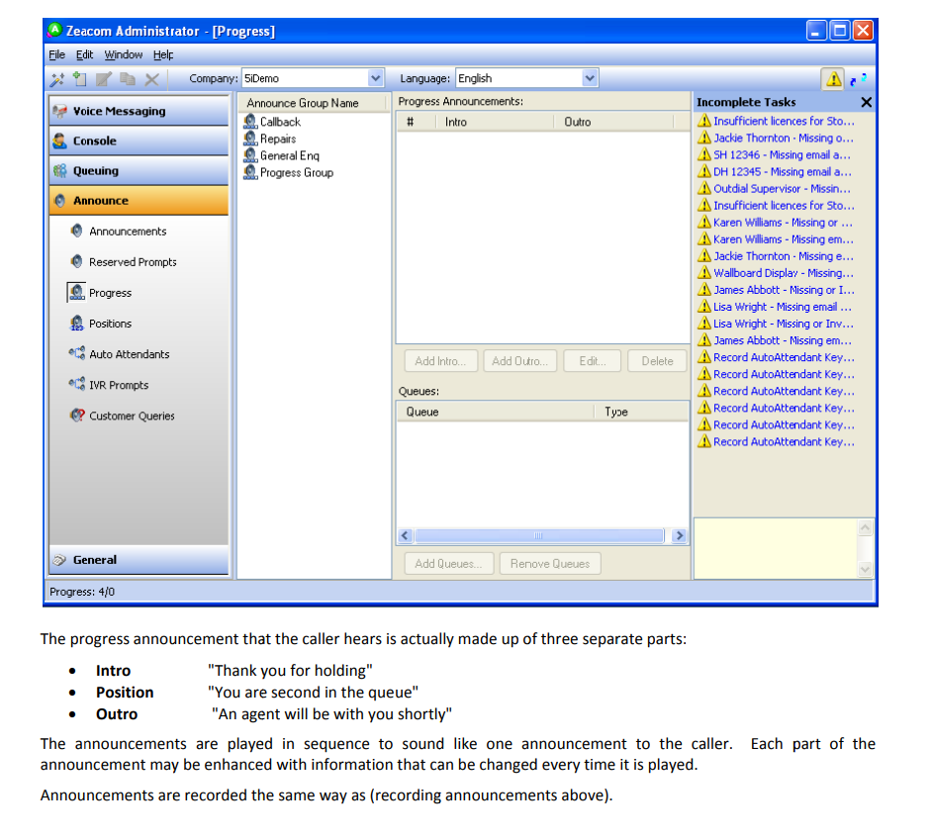The height and width of the screenshot is (840, 932).
Task: Click the Intro column header
Action: coord(495,122)
